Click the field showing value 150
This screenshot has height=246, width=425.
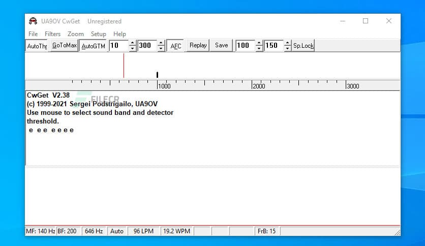[x=274, y=46]
